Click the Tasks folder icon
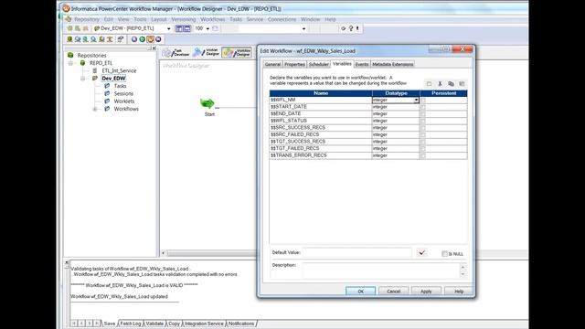Viewport: 585px width, 329px height. [107, 86]
